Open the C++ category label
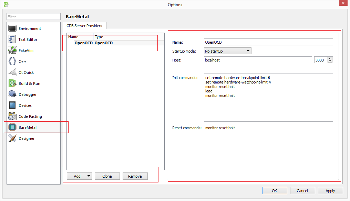Image resolution: width=350 pixels, height=201 pixels. pyautogui.click(x=22, y=62)
